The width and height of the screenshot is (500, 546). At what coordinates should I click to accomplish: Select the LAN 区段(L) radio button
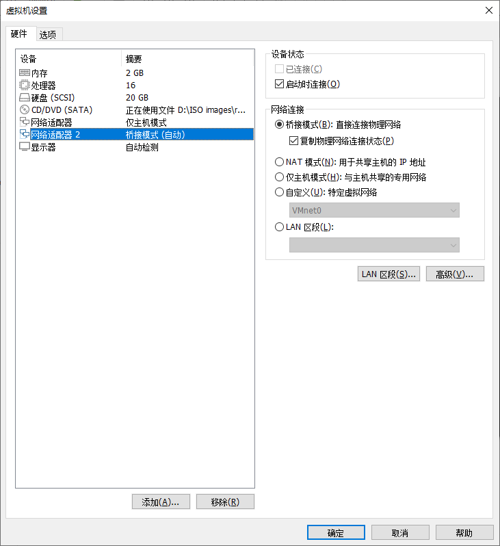point(279,227)
